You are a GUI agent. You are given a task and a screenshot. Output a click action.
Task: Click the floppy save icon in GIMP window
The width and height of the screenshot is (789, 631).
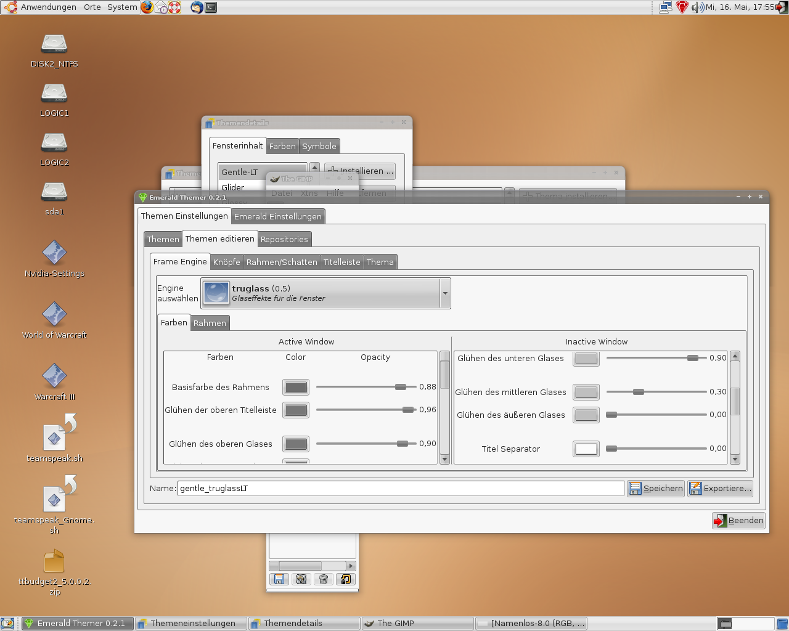pos(279,579)
